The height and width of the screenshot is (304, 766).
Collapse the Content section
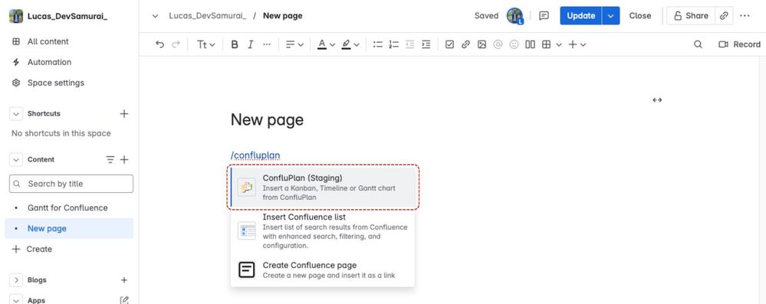(x=16, y=159)
